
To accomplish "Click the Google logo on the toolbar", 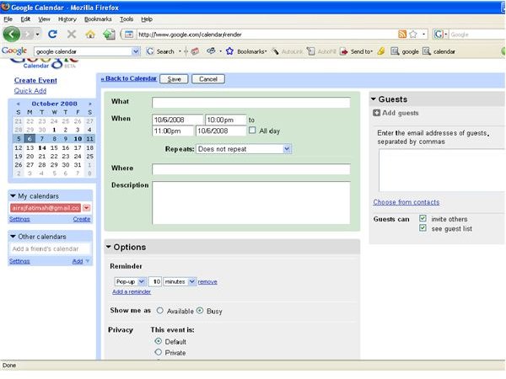I will (x=14, y=51).
